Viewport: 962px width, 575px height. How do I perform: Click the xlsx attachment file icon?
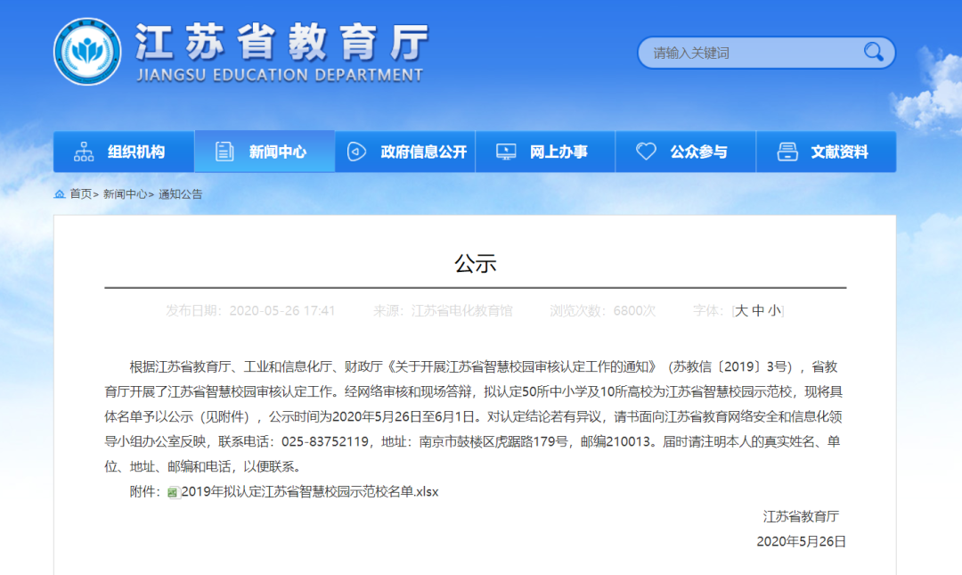click(173, 492)
